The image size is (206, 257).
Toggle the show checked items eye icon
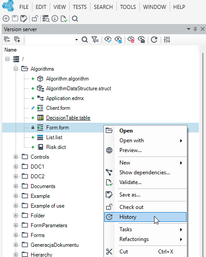pyautogui.click(x=118, y=40)
